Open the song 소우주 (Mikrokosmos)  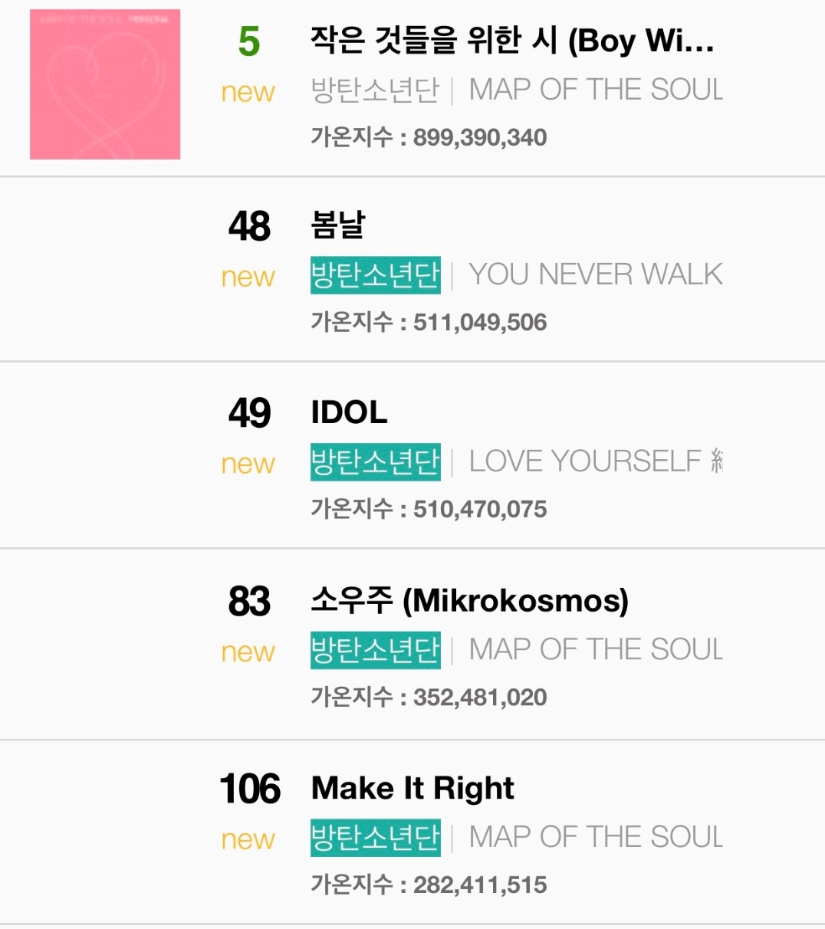tap(469, 600)
